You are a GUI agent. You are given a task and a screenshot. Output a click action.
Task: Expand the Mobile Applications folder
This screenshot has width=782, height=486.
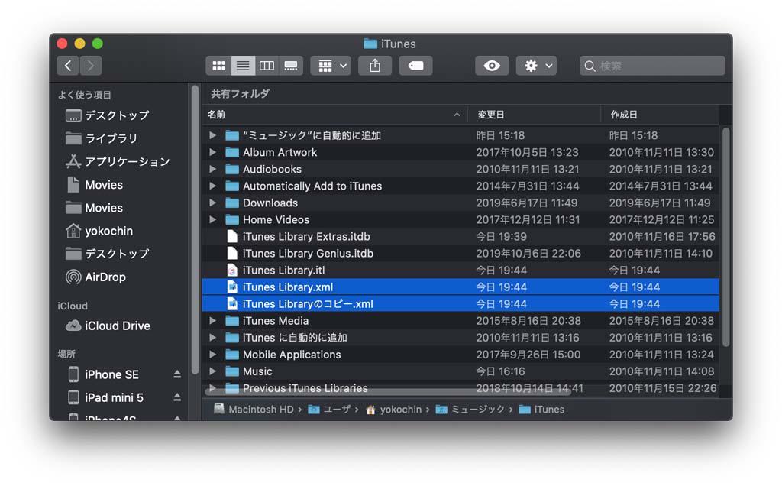tap(213, 355)
